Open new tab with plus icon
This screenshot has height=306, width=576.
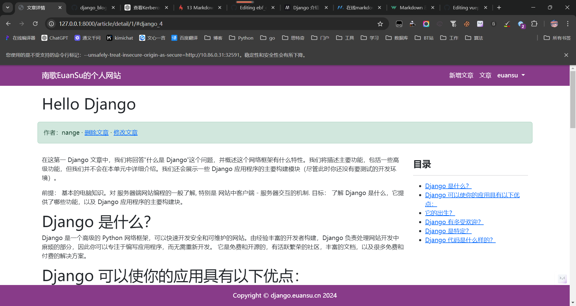click(499, 7)
